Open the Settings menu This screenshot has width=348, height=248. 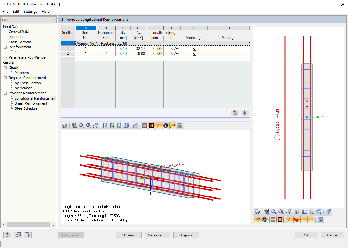pos(30,11)
